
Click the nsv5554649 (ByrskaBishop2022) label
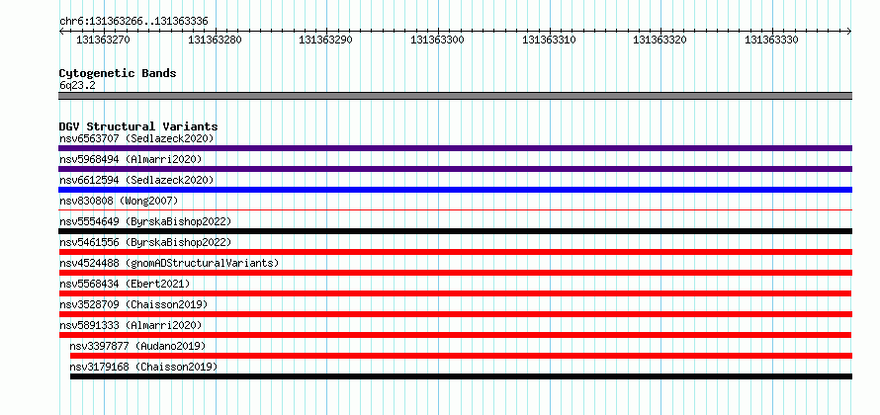pyautogui.click(x=145, y=221)
